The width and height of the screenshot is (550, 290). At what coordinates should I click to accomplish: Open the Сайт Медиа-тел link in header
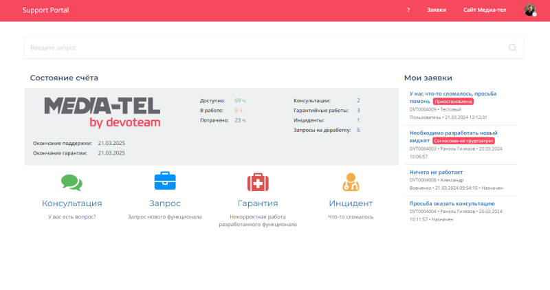(485, 10)
